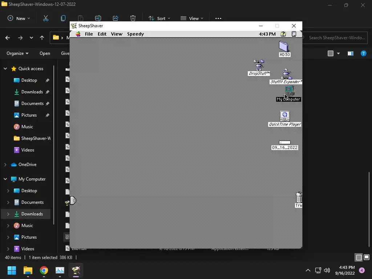Click the New button in Explorer
Viewport: 372px width, 279px height.
pos(19,18)
